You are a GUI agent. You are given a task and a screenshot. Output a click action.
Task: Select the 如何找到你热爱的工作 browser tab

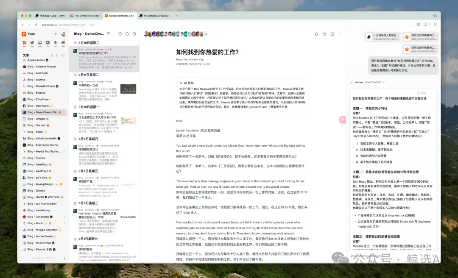click(120, 16)
